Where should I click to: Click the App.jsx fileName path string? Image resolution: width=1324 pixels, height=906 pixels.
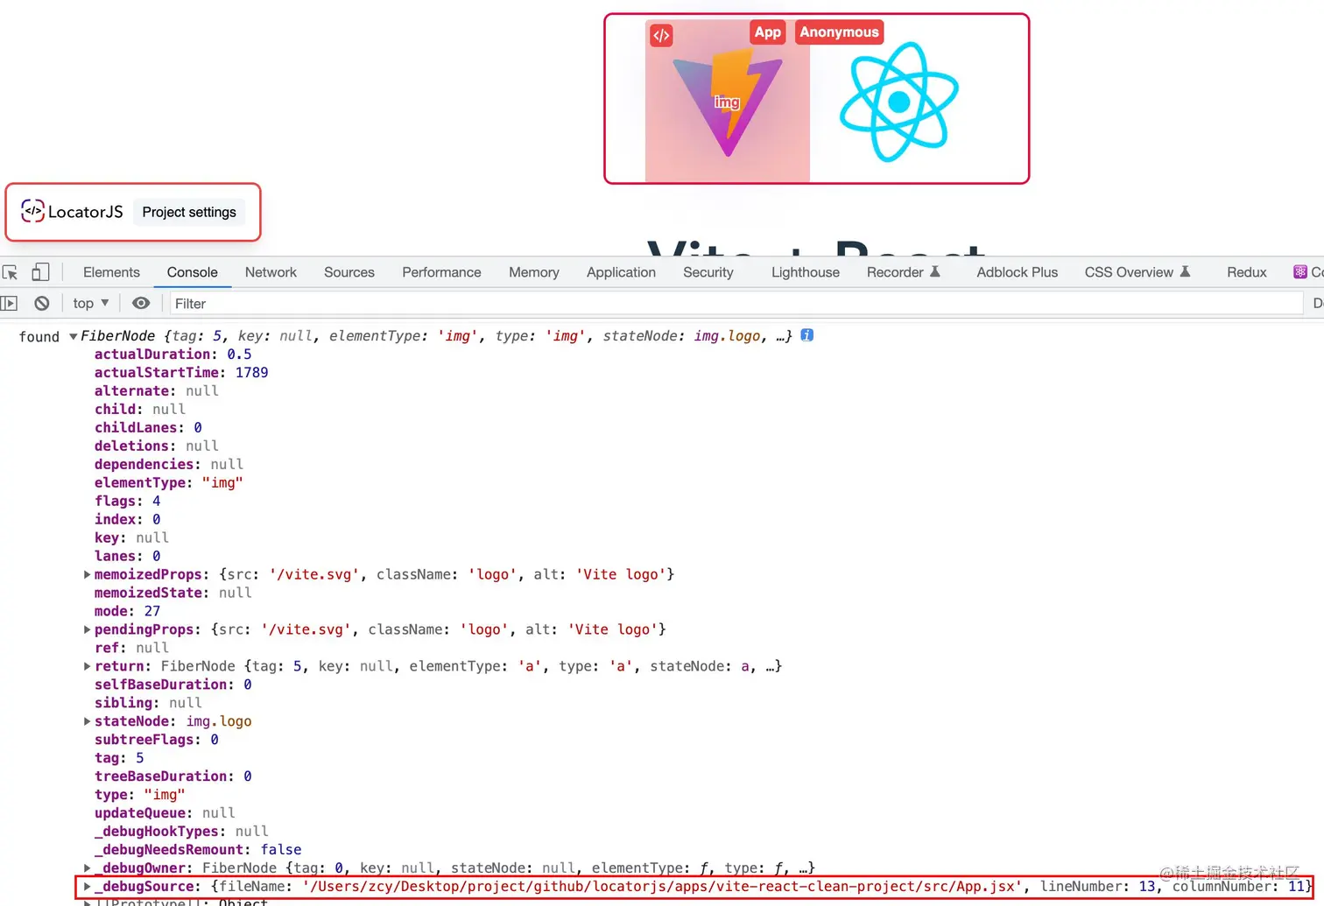662,887
